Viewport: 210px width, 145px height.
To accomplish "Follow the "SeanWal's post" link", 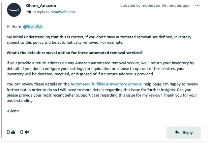I will tap(64, 12).
